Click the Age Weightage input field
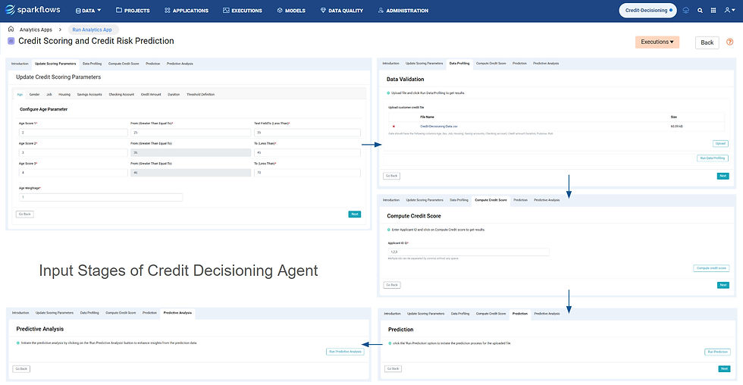 (100, 198)
